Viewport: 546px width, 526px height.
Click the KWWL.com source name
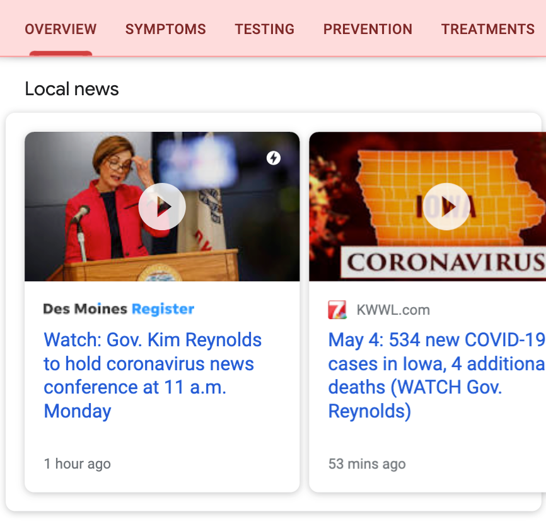pyautogui.click(x=393, y=310)
